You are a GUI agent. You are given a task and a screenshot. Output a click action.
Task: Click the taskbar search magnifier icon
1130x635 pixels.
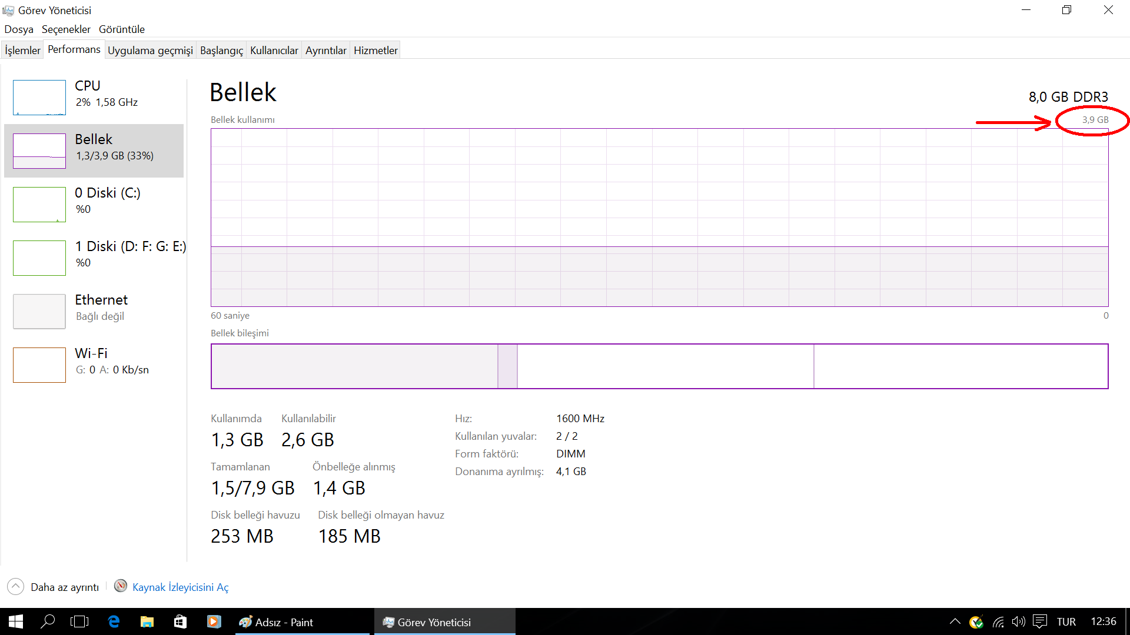click(x=48, y=621)
